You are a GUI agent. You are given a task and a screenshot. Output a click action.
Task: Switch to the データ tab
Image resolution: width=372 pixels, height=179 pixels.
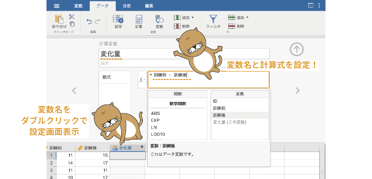103,6
